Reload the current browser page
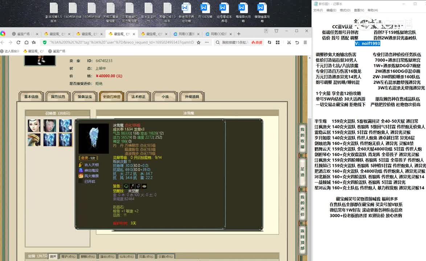Image resolution: width=426 pixels, height=261 pixels. (x=18, y=42)
